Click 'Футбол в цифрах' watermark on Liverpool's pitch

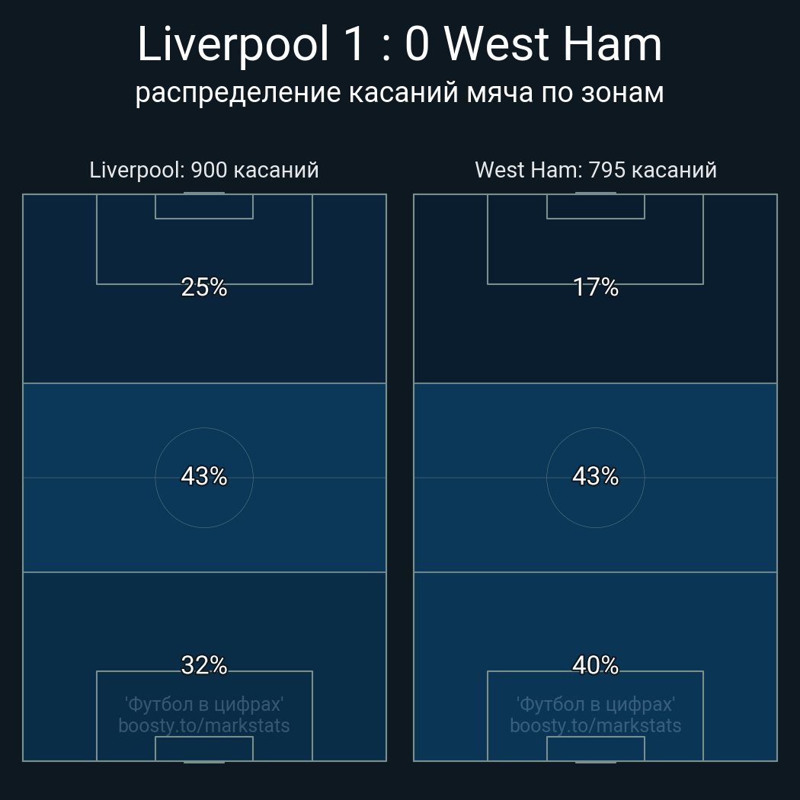[204, 704]
